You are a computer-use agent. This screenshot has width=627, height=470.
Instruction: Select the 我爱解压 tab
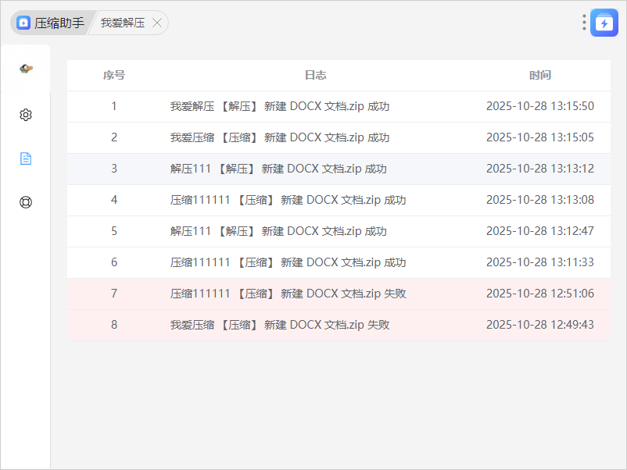123,23
